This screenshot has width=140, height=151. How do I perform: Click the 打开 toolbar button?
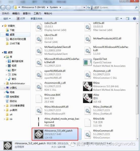pos(21,18)
